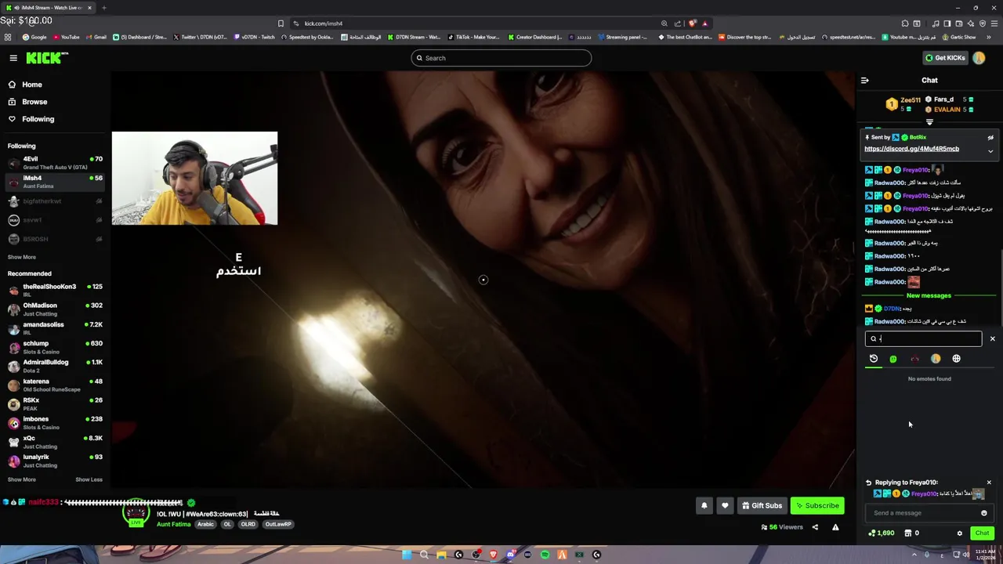Report the stream warning icon
The image size is (1003, 564).
coord(835,527)
